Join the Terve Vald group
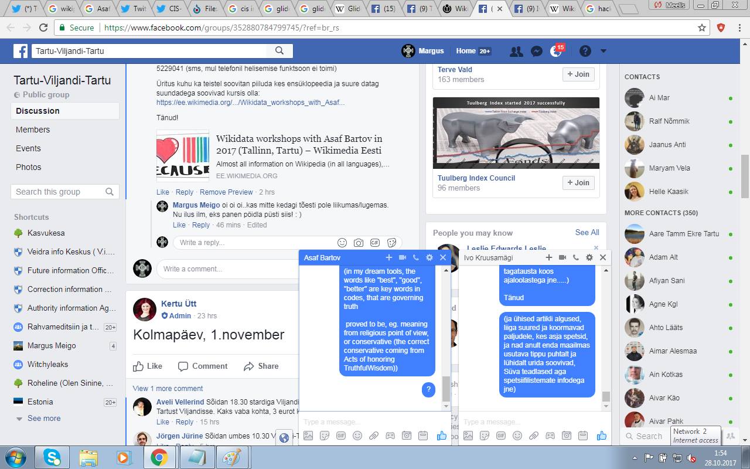This screenshot has height=469, width=750. [x=578, y=74]
